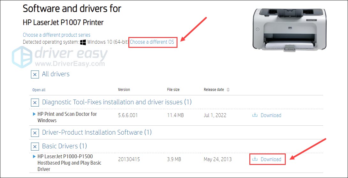Collapse Diagnostic Tool-Fixes section toggle
Viewport: 348px width, 178px height.
[35, 102]
